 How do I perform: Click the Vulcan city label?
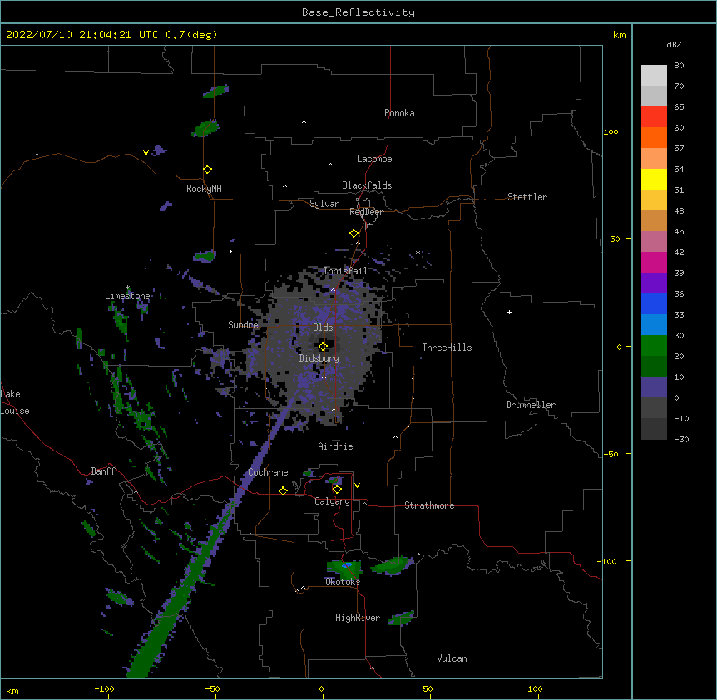[452, 658]
